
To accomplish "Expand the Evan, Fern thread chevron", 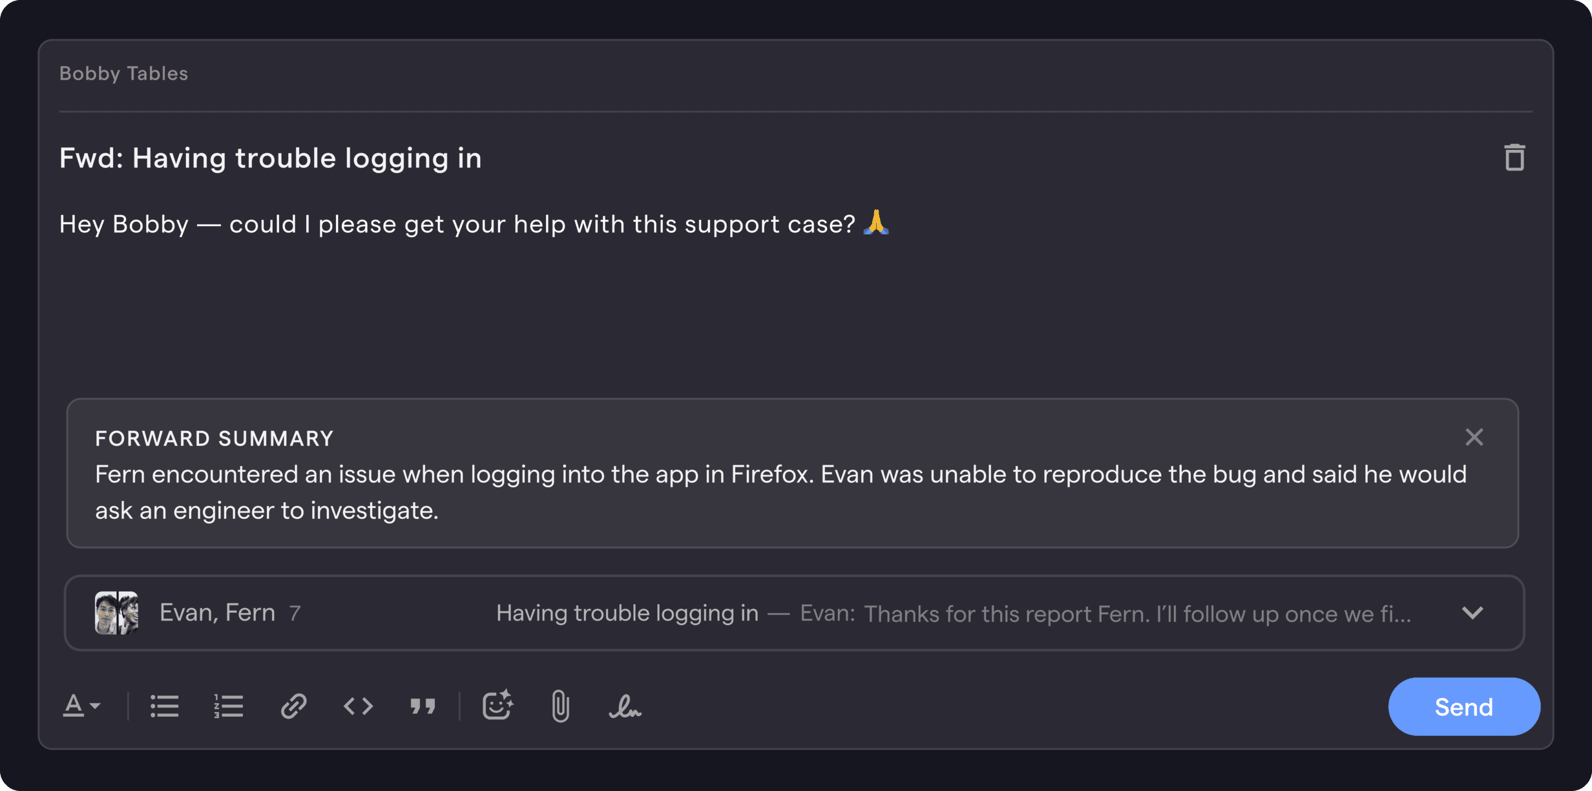I will 1472,613.
